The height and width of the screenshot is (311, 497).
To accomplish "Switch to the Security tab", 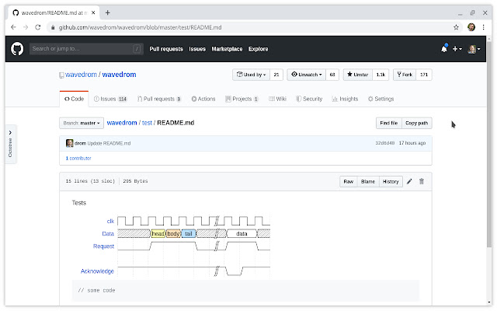I will (309, 99).
